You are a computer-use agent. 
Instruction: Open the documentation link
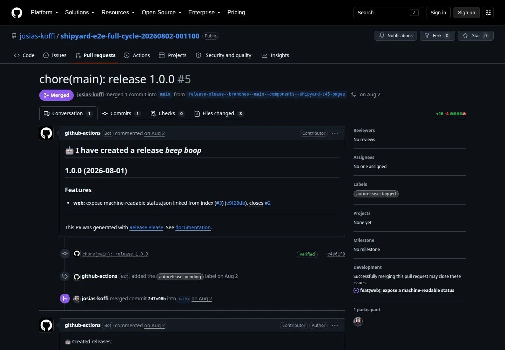193,227
